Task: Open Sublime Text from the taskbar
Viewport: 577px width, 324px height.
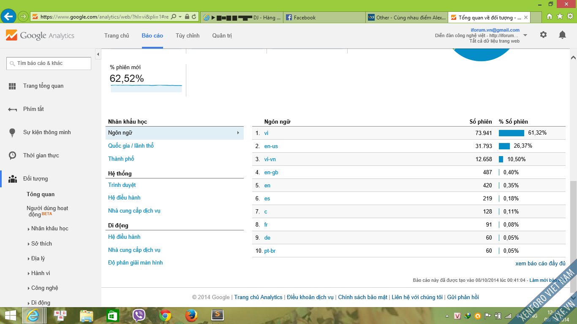Action: pyautogui.click(x=218, y=316)
